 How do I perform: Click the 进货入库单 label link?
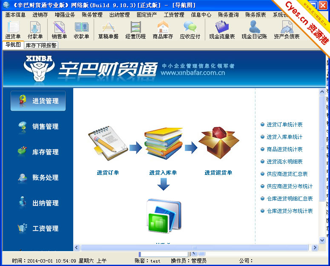pos(163,173)
